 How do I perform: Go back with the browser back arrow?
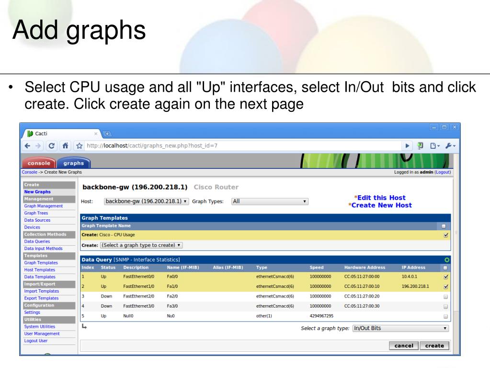[x=27, y=146]
